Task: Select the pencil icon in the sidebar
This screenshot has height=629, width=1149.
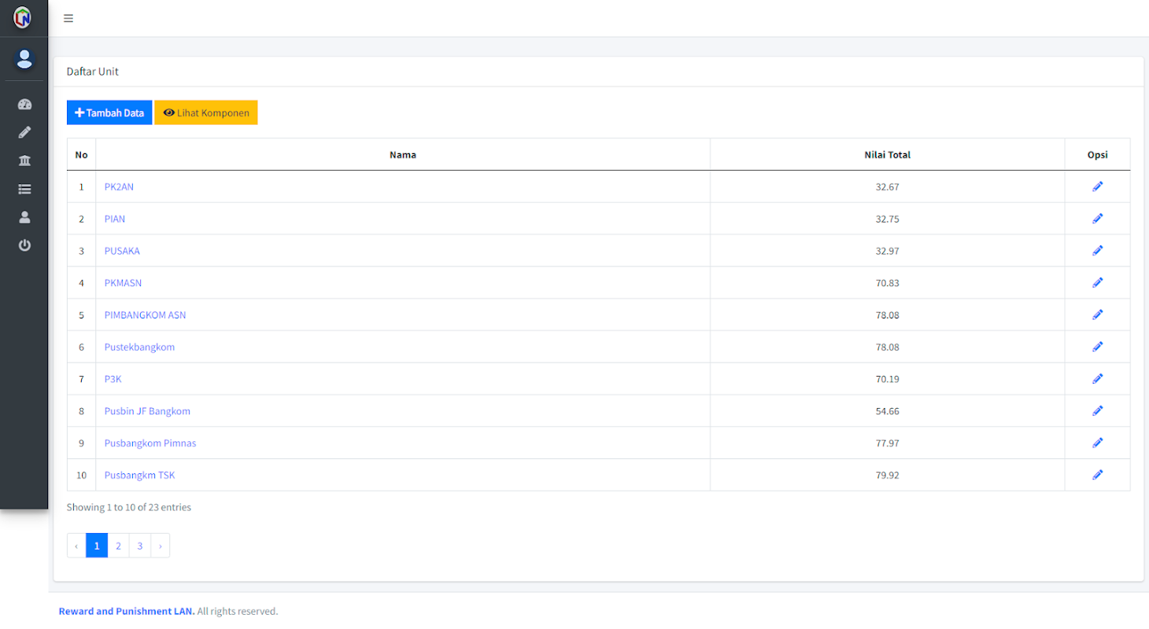Action: click(24, 132)
